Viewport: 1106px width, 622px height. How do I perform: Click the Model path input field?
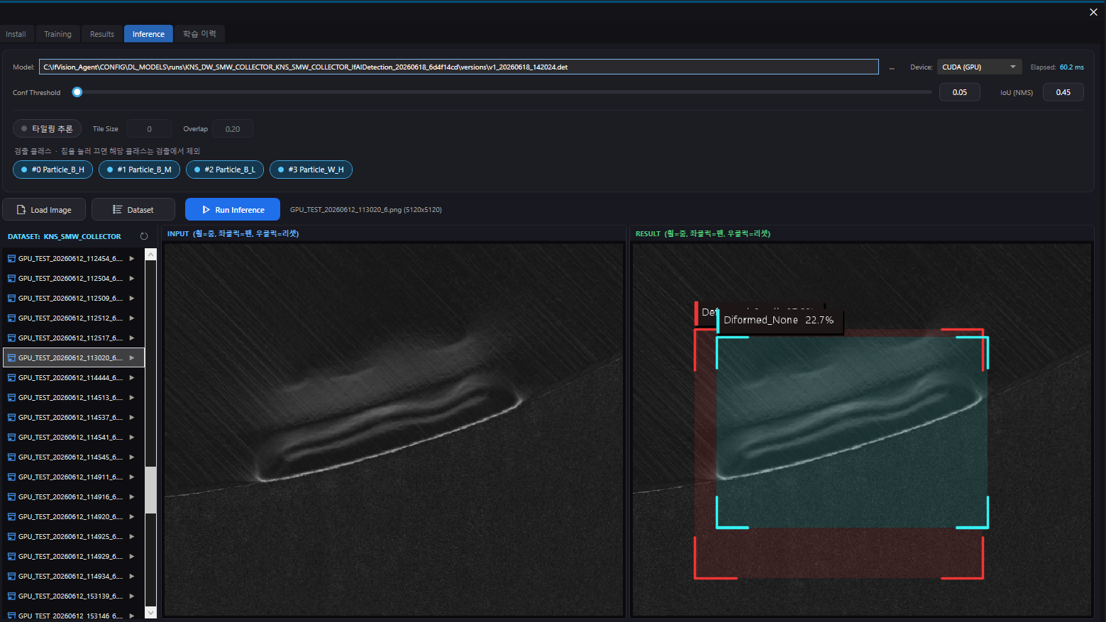coord(458,67)
